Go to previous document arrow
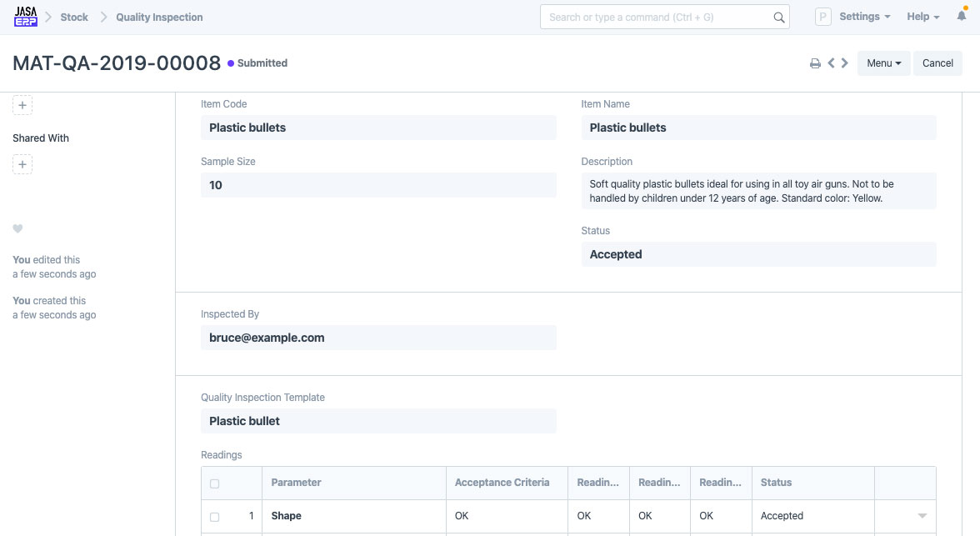Image resolution: width=980 pixels, height=536 pixels. (x=831, y=63)
